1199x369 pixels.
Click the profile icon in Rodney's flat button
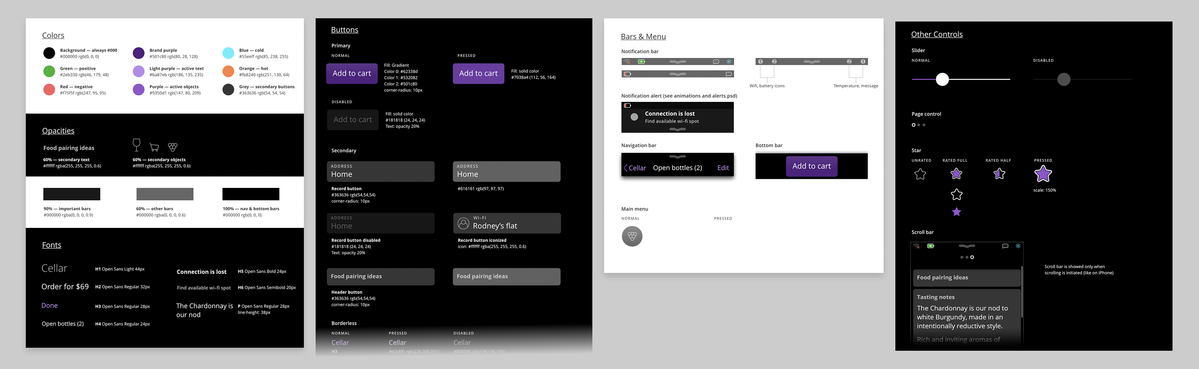click(463, 223)
